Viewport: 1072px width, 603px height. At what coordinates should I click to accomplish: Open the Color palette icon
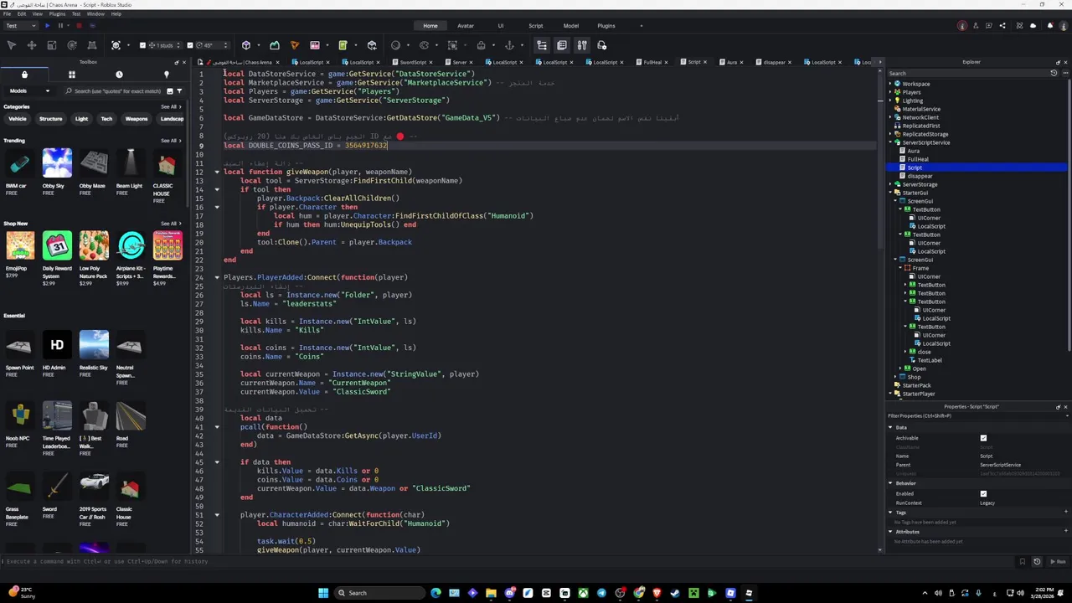tap(425, 45)
